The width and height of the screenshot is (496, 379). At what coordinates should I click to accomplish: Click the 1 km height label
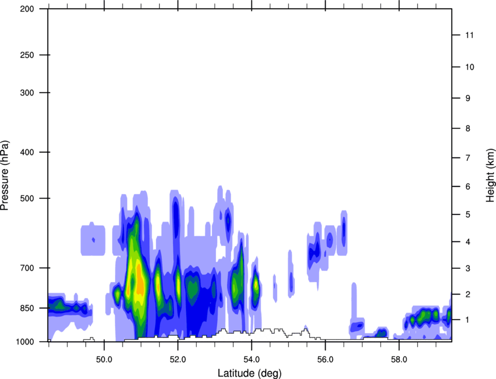click(x=468, y=320)
